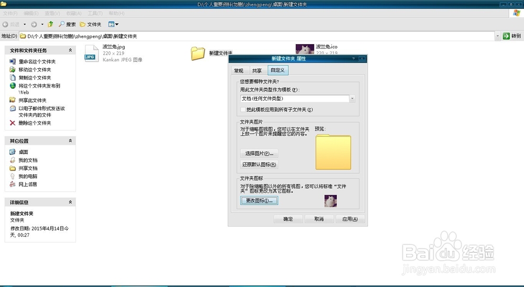Close the 新建文件夹 属性 dialog

[x=362, y=59]
